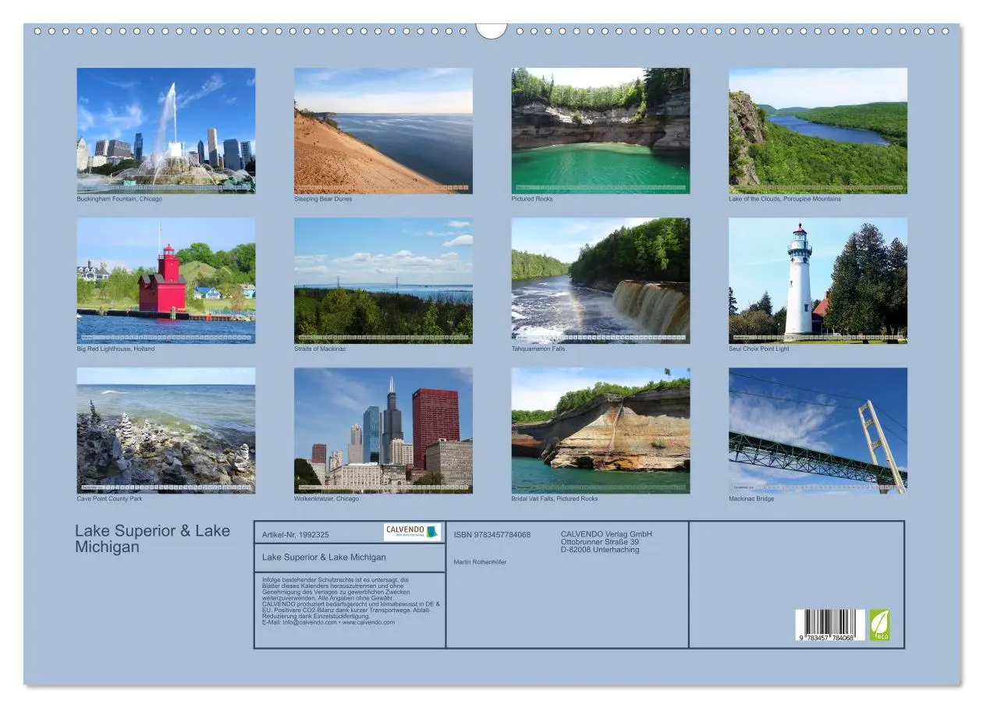The image size is (983, 708).
Task: Click the Cave Point County Park photo
Action: (165, 430)
